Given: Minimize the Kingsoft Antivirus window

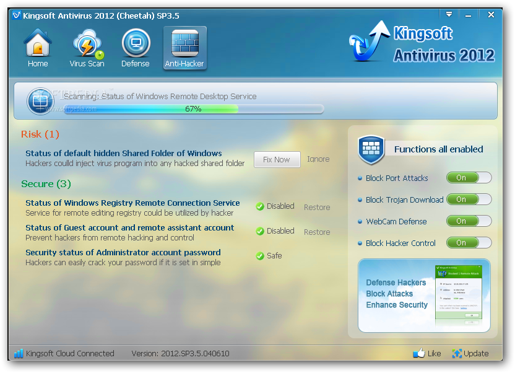Looking at the screenshot, I should tap(469, 15).
